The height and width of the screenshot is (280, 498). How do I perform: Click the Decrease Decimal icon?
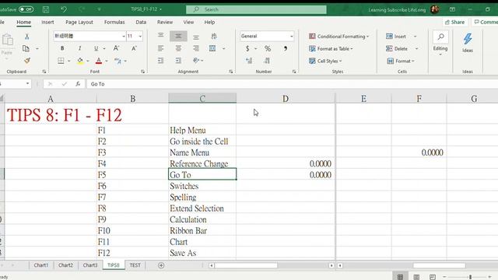[267, 61]
